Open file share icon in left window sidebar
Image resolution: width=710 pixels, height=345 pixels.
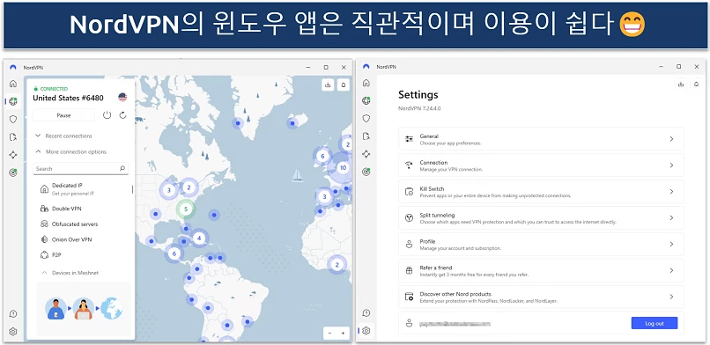tap(13, 137)
